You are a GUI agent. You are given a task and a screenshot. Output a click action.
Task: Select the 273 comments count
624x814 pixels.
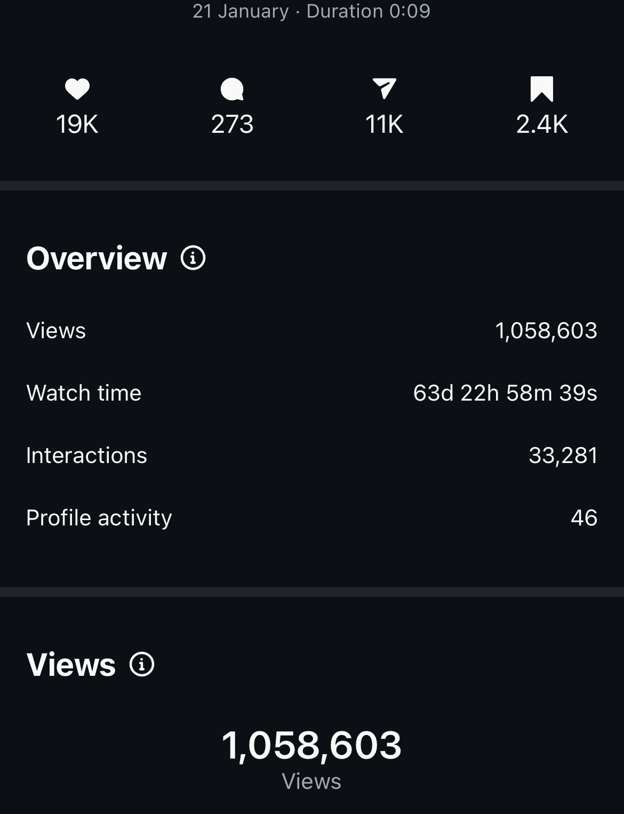(x=232, y=124)
